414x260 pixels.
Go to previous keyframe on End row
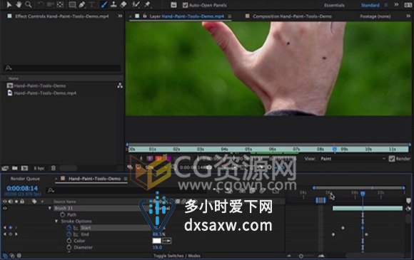pos(5,234)
